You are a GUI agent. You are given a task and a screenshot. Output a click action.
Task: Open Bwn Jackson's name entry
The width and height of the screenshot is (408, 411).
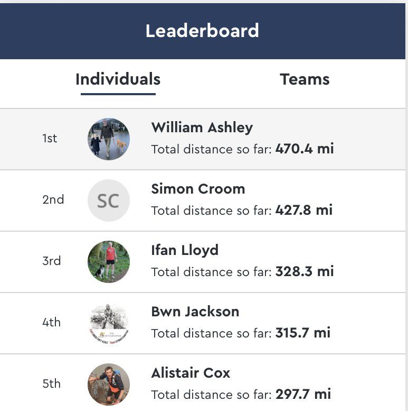coord(195,312)
